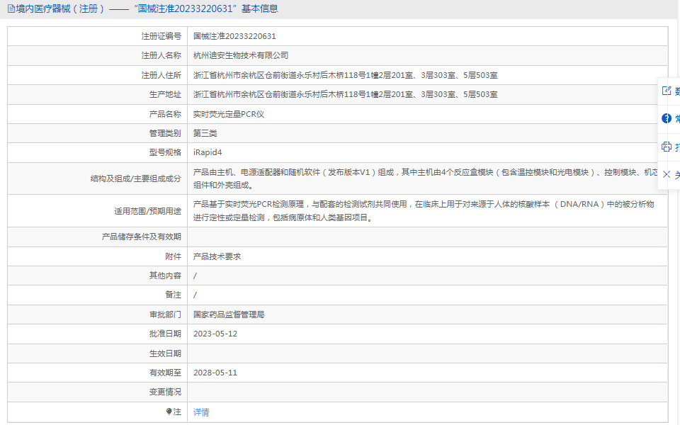
Task: Select product name 实时荧光定量PCR仪
Action: pyautogui.click(x=229, y=115)
